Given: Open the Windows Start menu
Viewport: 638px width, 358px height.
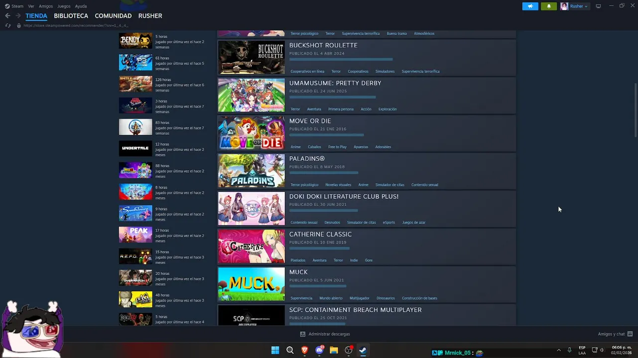Looking at the screenshot, I should (x=275, y=351).
